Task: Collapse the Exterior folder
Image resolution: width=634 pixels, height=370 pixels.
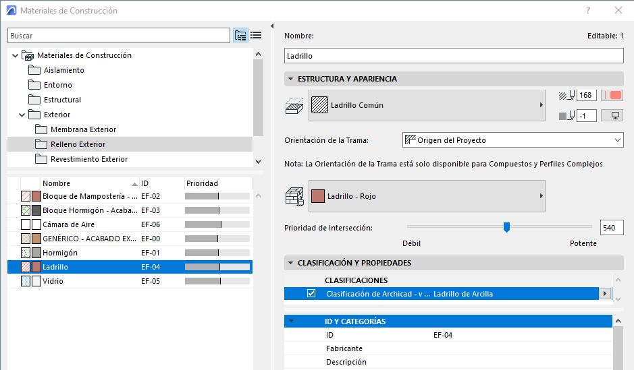Action: point(22,115)
